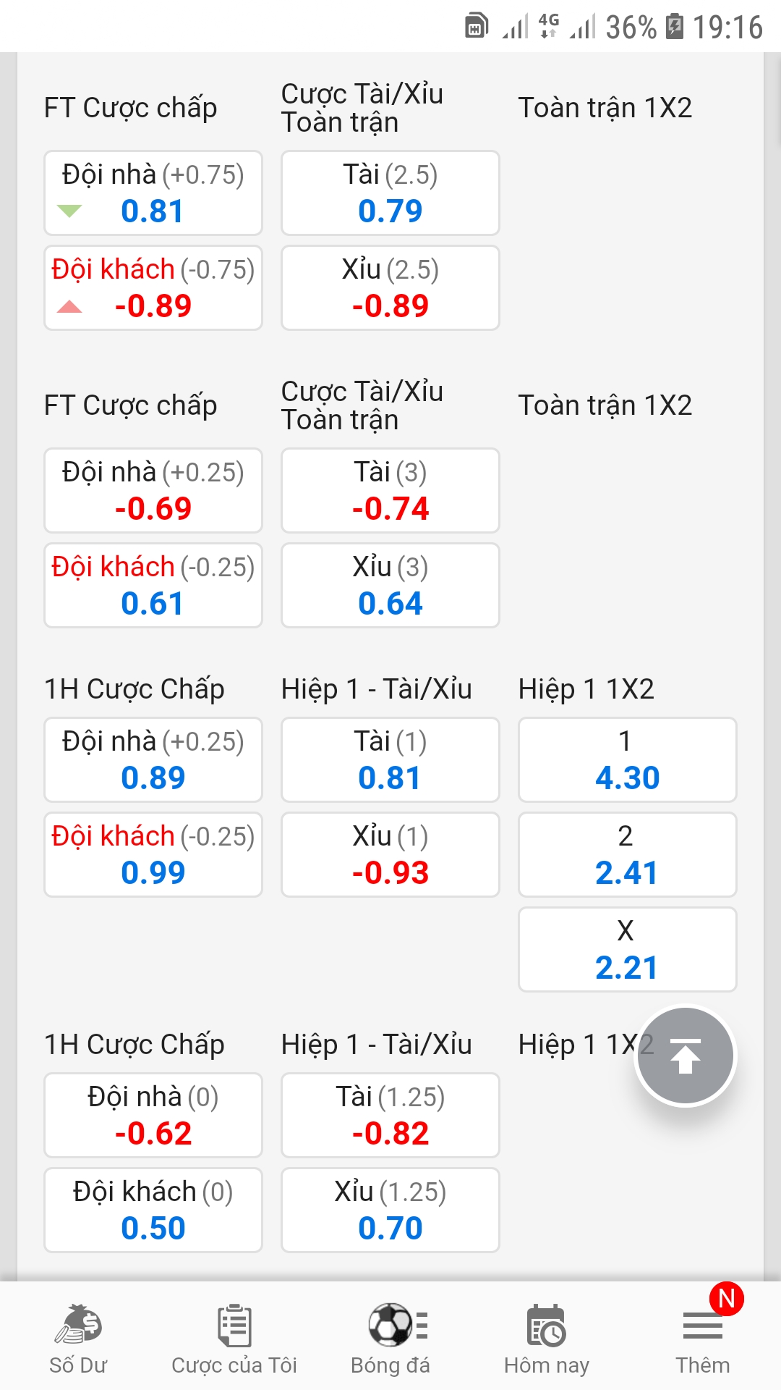The height and width of the screenshot is (1390, 781).
Task: Choose Đội nha (0) odds -0.62
Action: [x=153, y=1116]
